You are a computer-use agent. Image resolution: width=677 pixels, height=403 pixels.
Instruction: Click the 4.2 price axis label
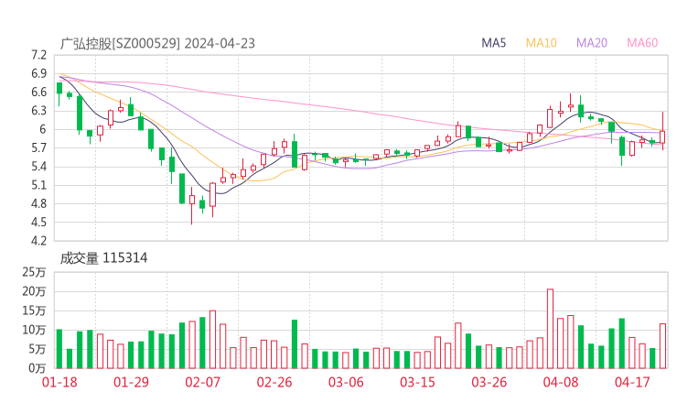click(x=38, y=240)
